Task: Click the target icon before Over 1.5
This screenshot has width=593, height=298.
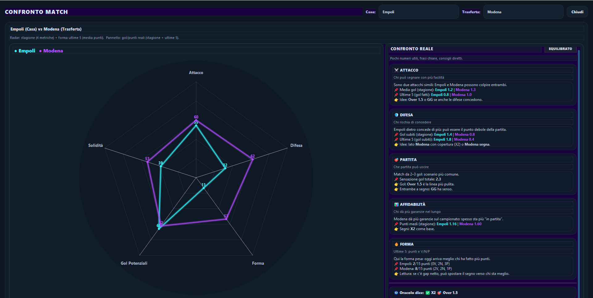Action: [439, 293]
